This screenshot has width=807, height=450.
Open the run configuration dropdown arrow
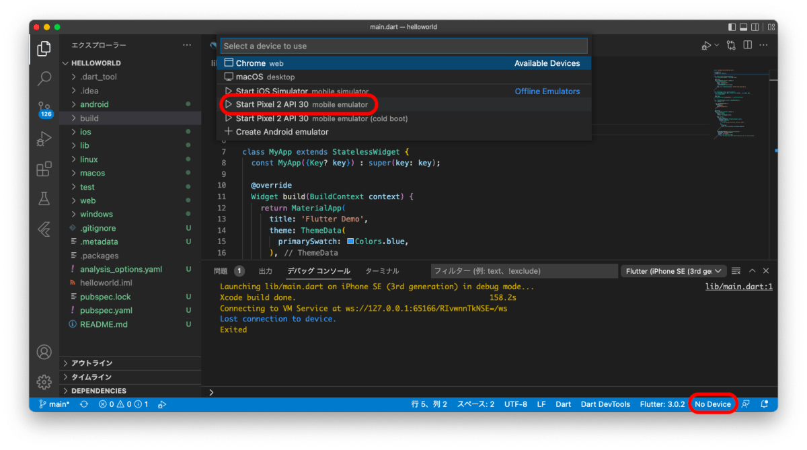717,45
